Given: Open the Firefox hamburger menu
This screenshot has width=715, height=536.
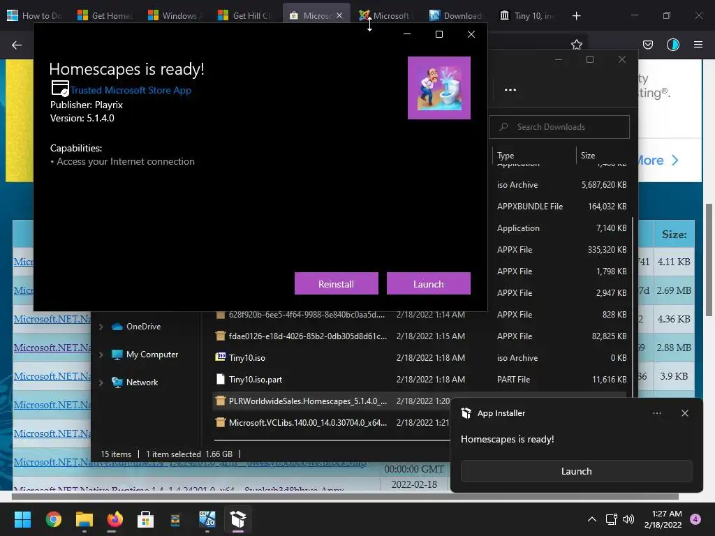Looking at the screenshot, I should point(698,45).
